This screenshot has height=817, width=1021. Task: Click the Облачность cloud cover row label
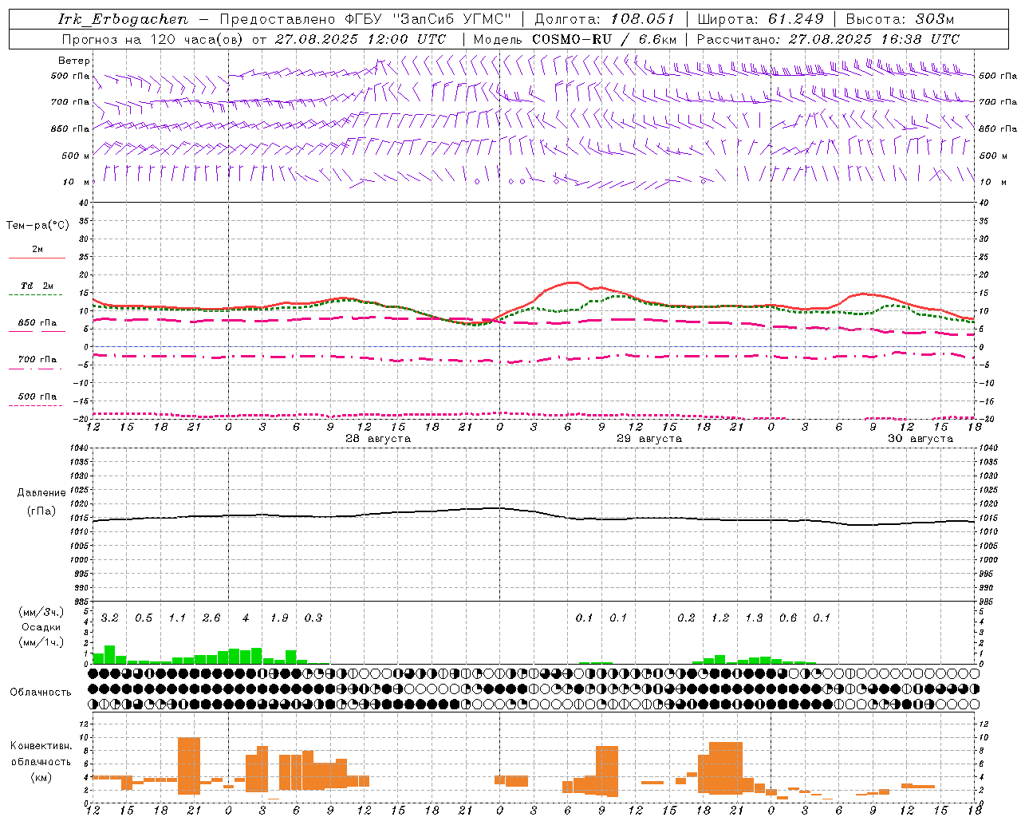pyautogui.click(x=41, y=692)
